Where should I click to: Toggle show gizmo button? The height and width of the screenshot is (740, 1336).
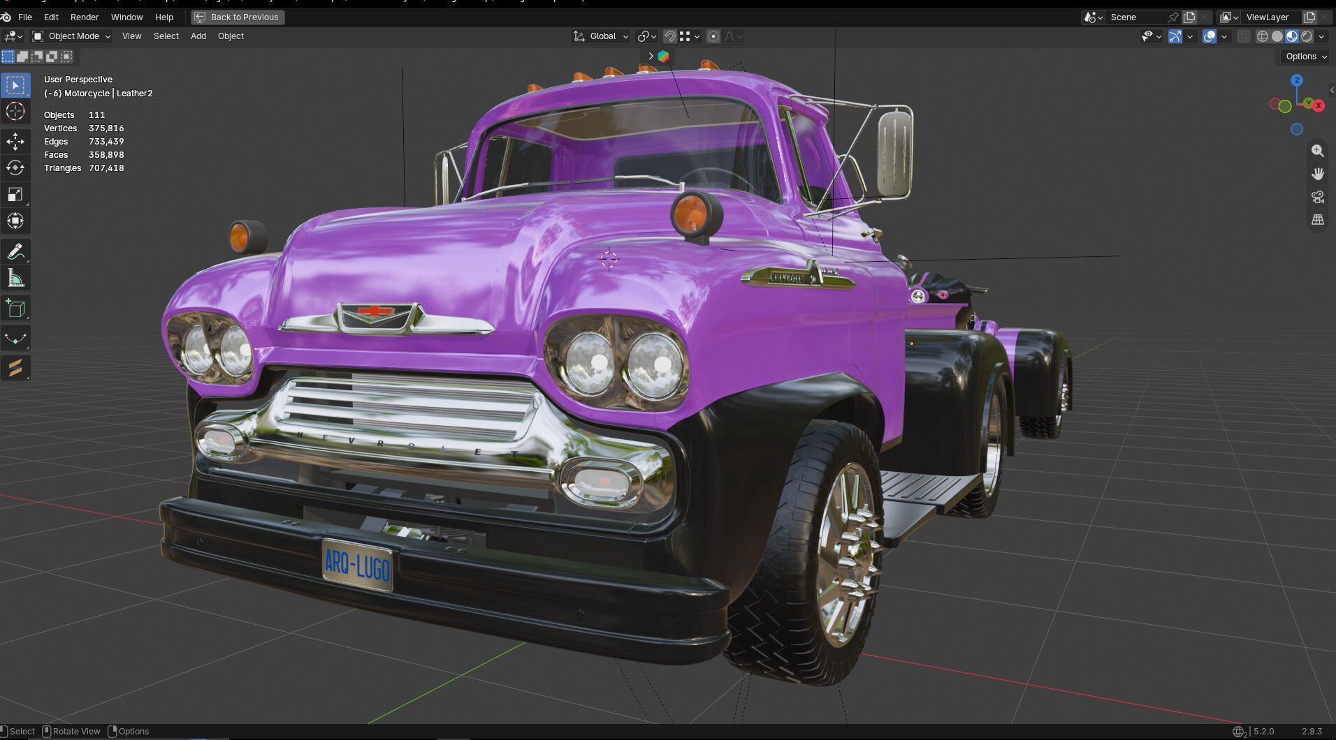1175,36
